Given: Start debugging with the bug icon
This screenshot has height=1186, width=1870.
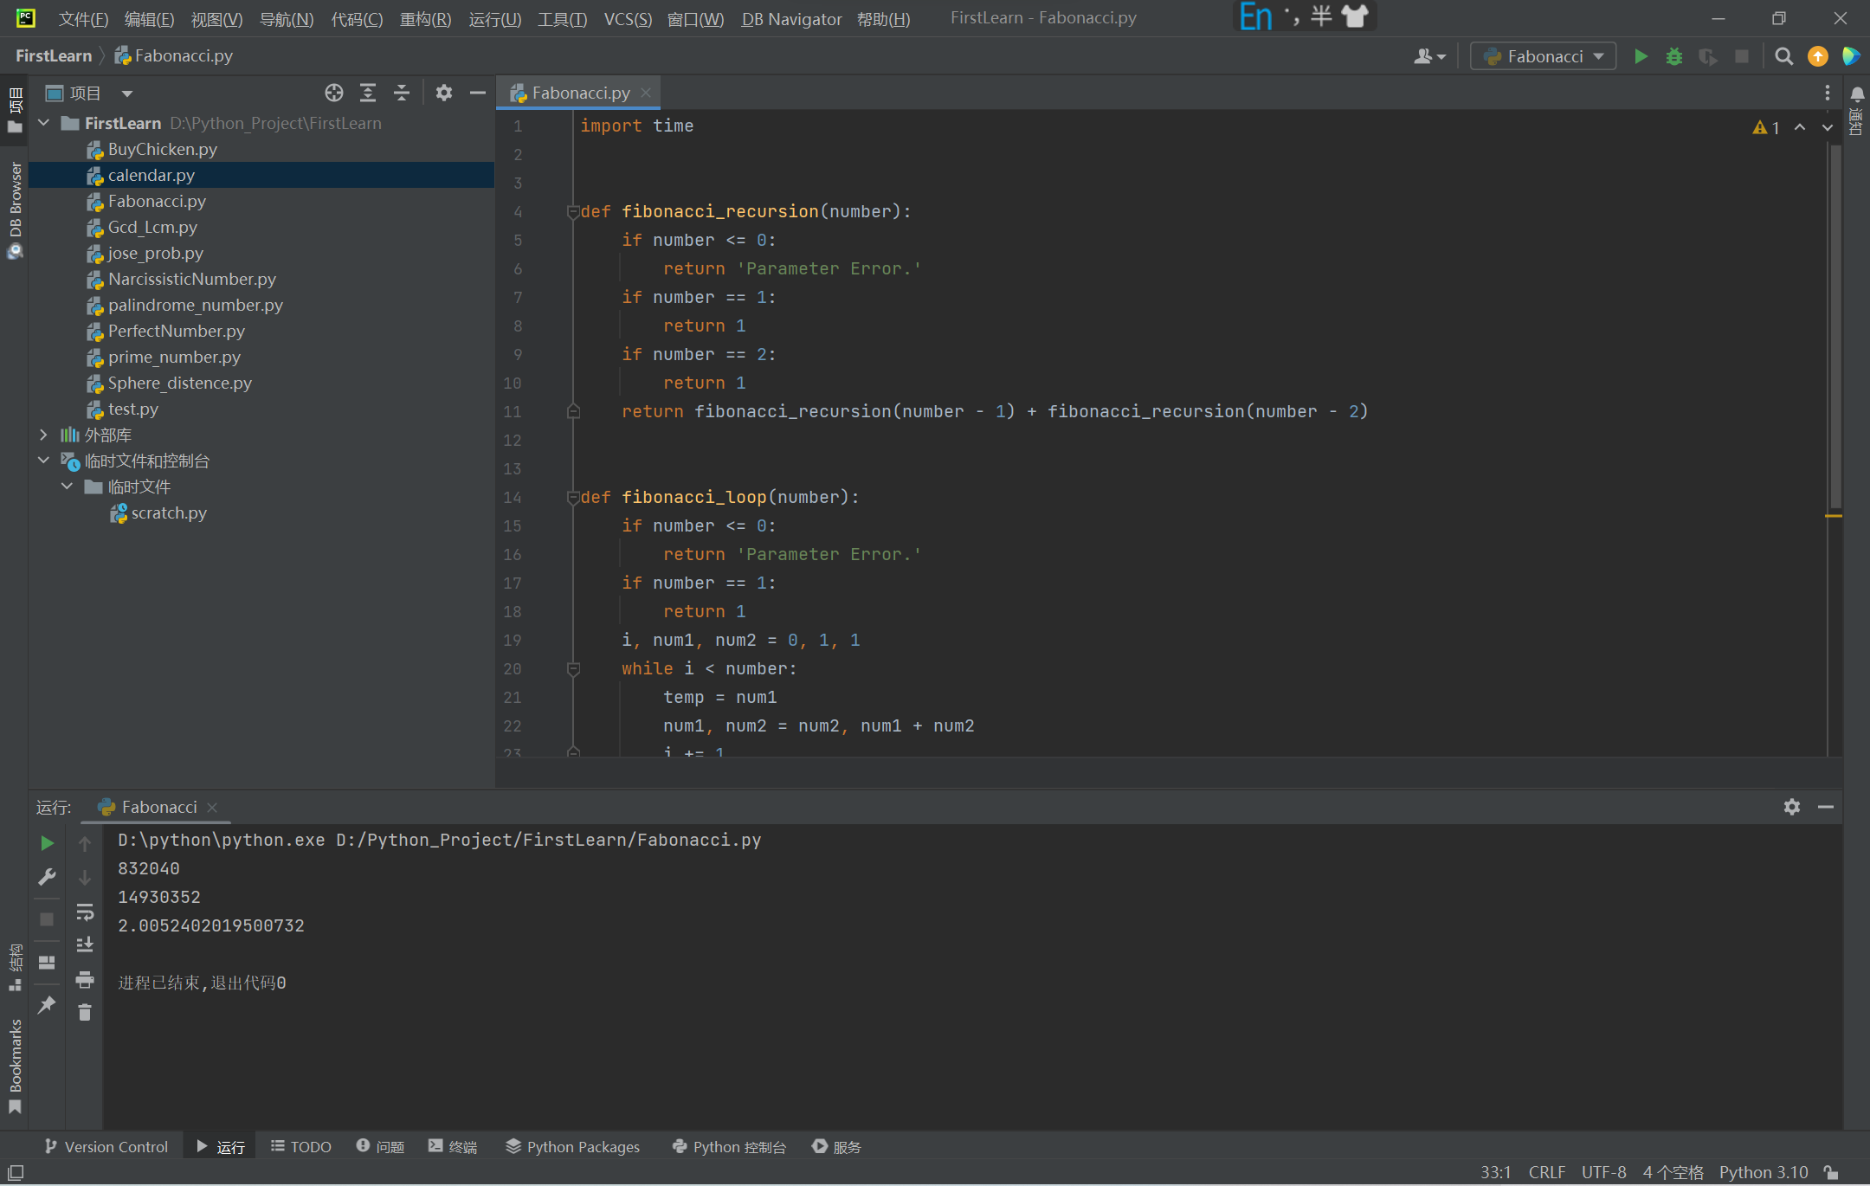Looking at the screenshot, I should coord(1674,56).
